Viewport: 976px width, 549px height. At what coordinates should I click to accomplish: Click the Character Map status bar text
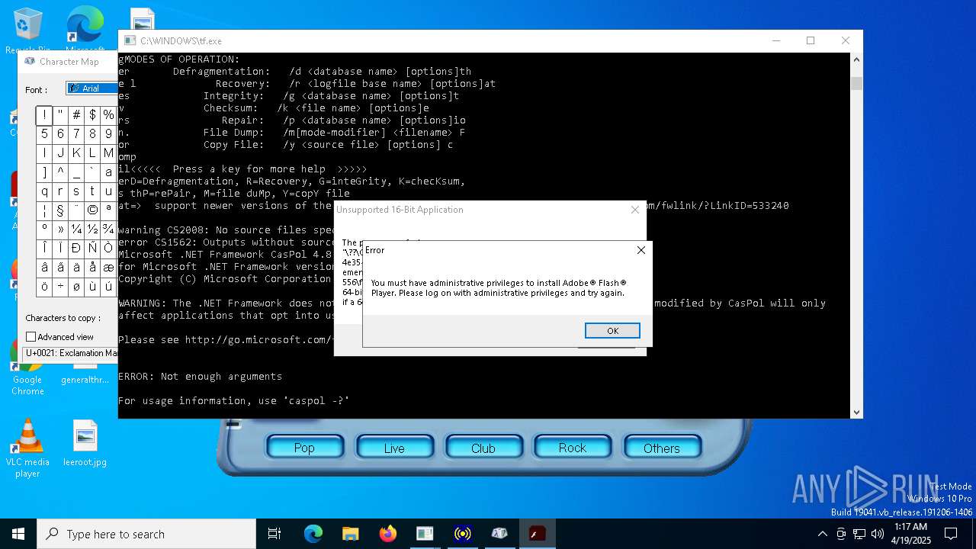click(x=71, y=353)
